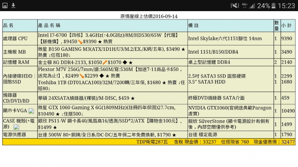
Task: Click the 顯示卡VGA category label
Action: pos(15,111)
